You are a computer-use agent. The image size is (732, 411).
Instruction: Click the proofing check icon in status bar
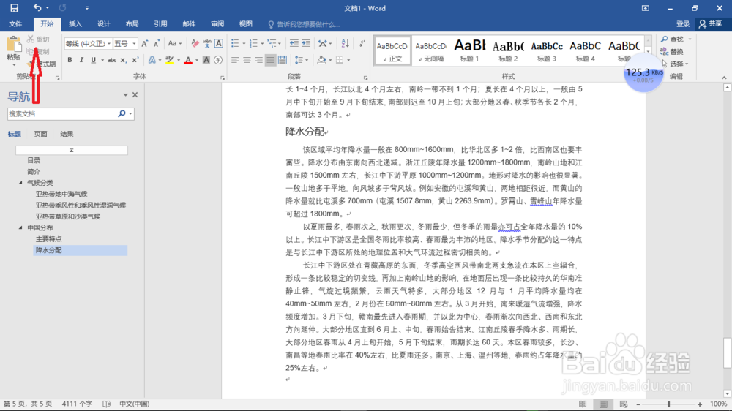coord(106,404)
